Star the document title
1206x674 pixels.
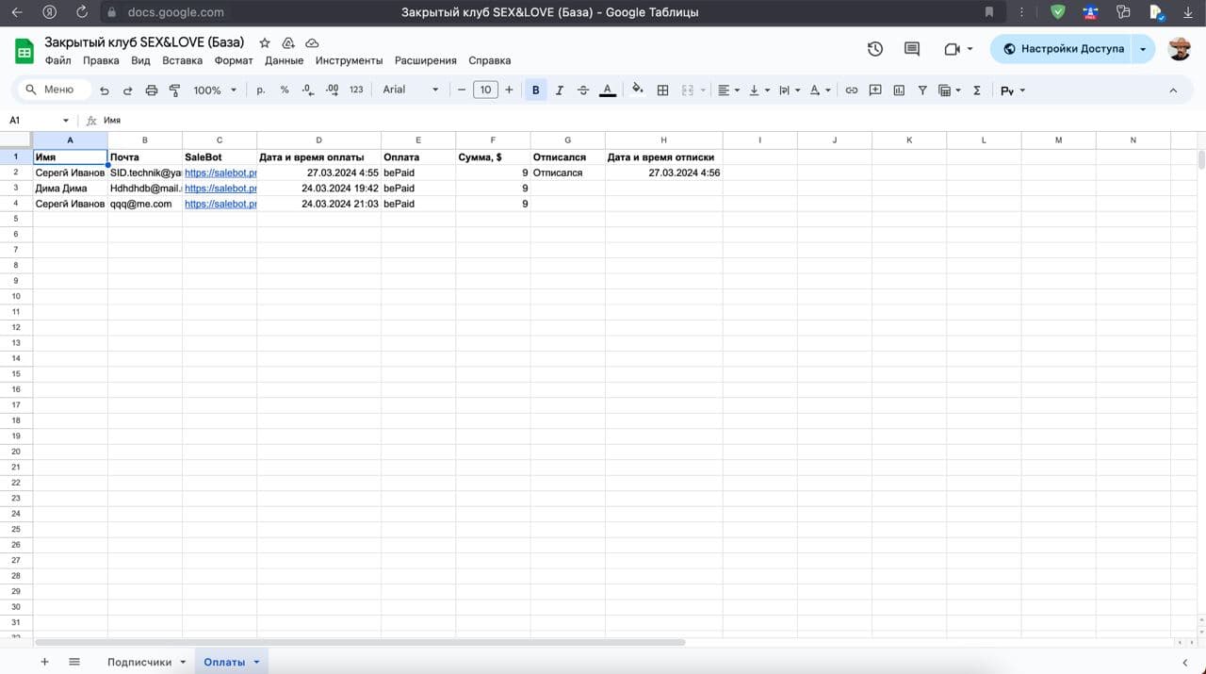tap(265, 42)
